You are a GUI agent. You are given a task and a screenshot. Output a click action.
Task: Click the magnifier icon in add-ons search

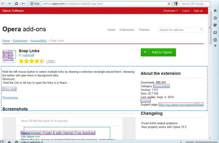[x=201, y=30]
